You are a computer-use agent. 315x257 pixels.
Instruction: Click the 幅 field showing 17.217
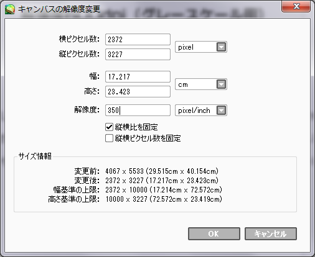[x=138, y=77]
